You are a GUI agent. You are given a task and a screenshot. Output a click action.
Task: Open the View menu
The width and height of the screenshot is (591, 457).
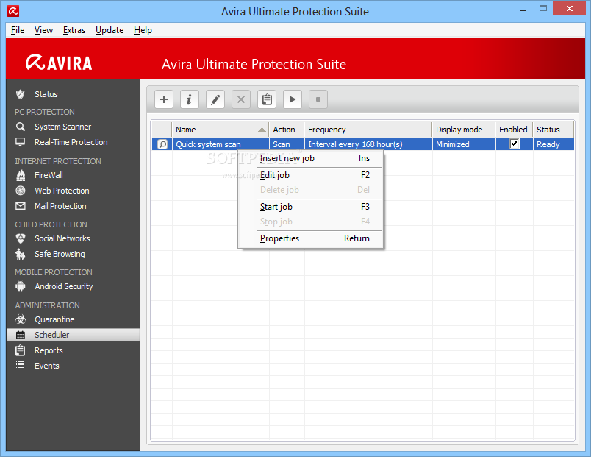(x=43, y=30)
